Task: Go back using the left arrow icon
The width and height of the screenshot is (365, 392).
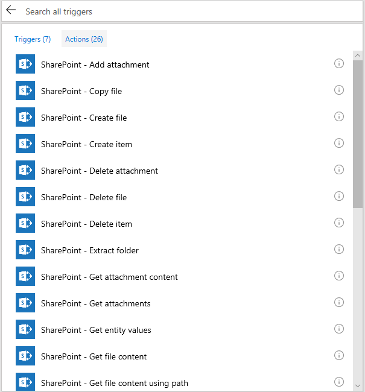Action: 11,10
